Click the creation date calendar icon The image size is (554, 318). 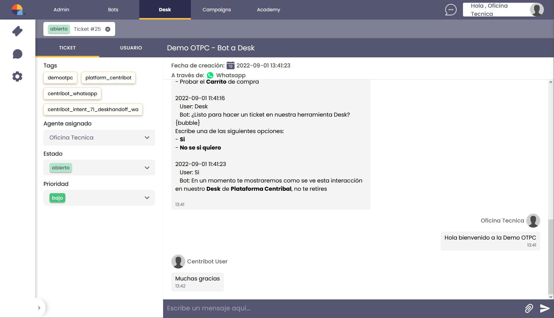[x=230, y=66]
